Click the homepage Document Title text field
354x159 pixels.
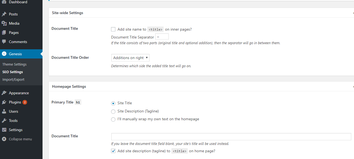click(231, 137)
